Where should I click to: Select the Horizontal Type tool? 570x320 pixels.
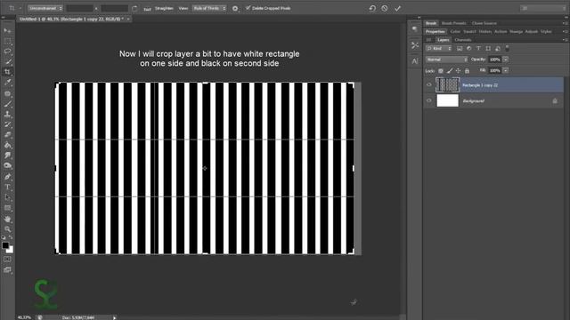pos(7,188)
